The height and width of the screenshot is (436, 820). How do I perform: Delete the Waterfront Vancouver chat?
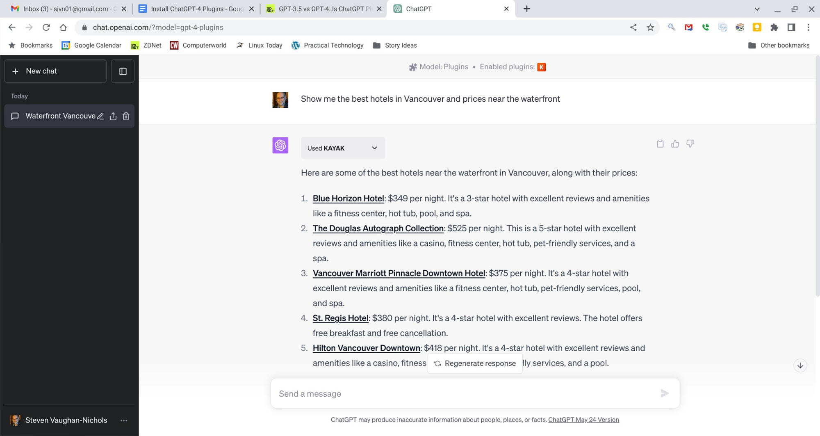coord(126,116)
